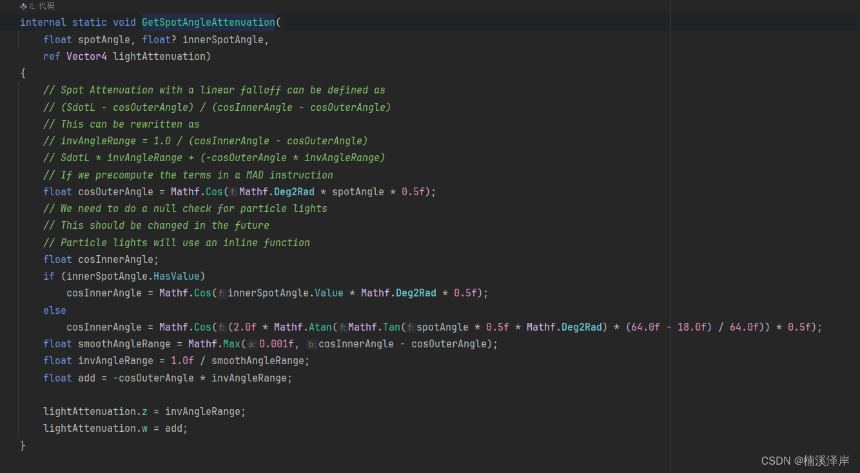Click the comment 'We need to do a null check'
This screenshot has width=860, height=473.
185,209
